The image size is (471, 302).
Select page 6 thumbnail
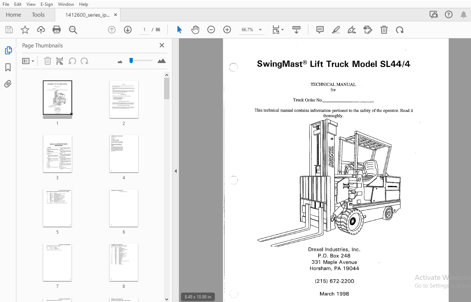(124, 208)
